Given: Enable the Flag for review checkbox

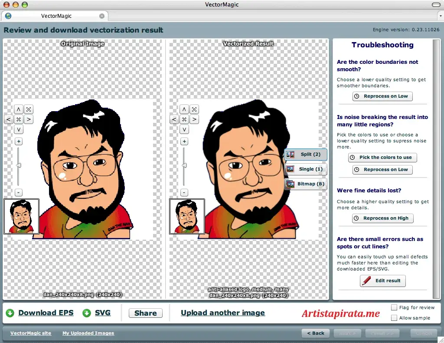Looking at the screenshot, I should coord(394,307).
